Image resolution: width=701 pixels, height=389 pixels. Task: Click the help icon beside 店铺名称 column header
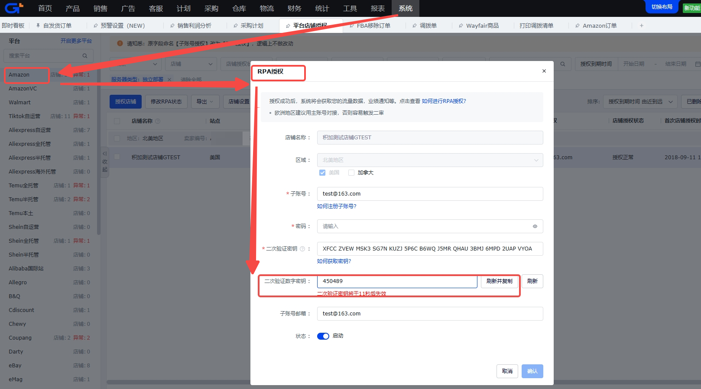[x=158, y=121]
